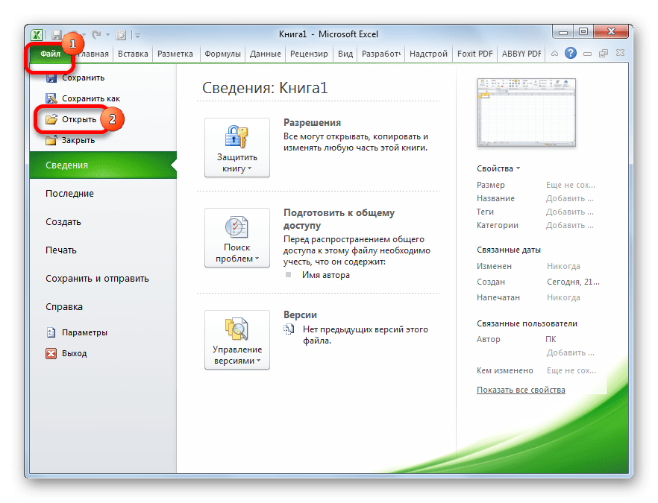
Task: Switch to the Рецензир ribbon tab
Action: (309, 54)
